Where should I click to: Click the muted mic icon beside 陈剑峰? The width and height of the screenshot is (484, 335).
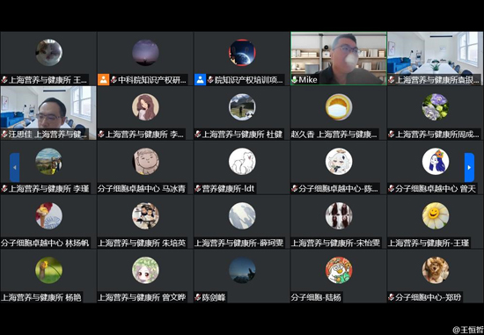pos(198,297)
